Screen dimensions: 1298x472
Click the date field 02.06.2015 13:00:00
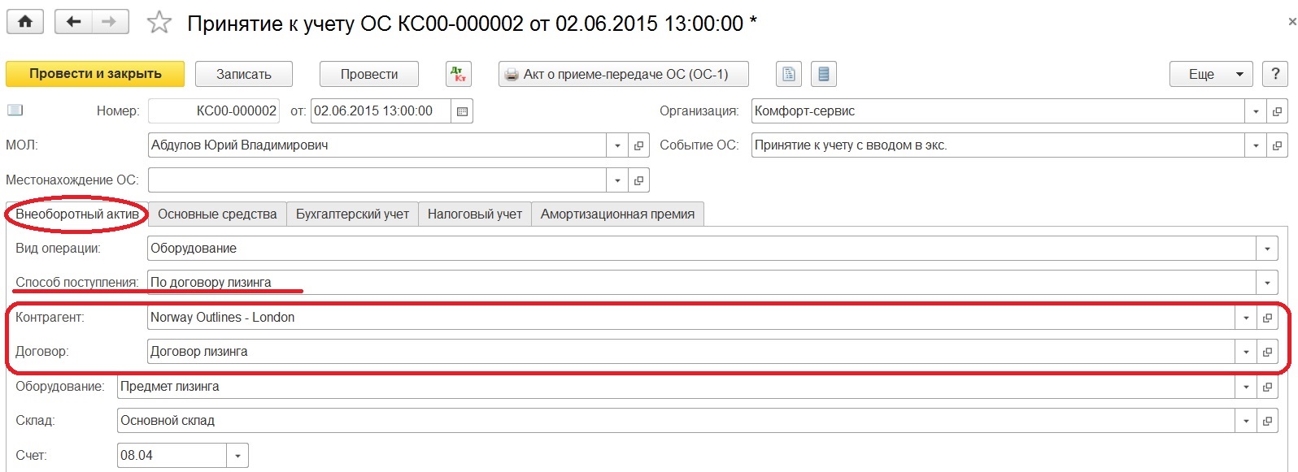pyautogui.click(x=381, y=111)
